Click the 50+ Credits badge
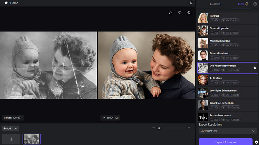Viewport: 259px width, 145px height. [x=231, y=120]
